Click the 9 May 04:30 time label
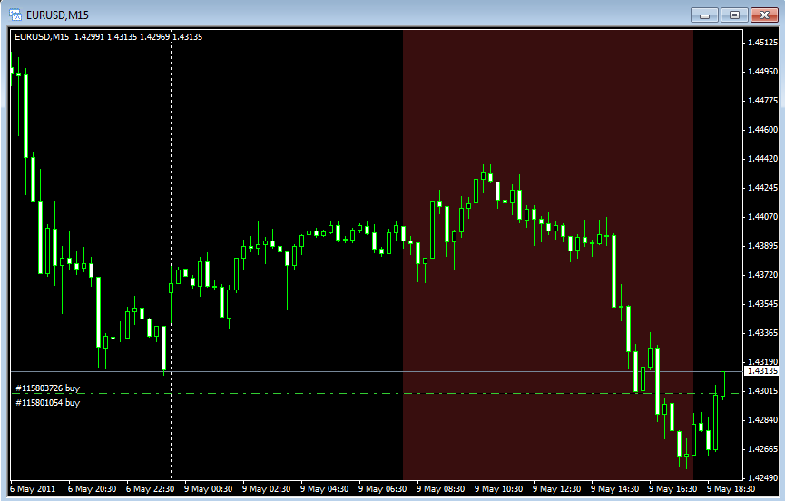This screenshot has width=785, height=501. tap(324, 489)
